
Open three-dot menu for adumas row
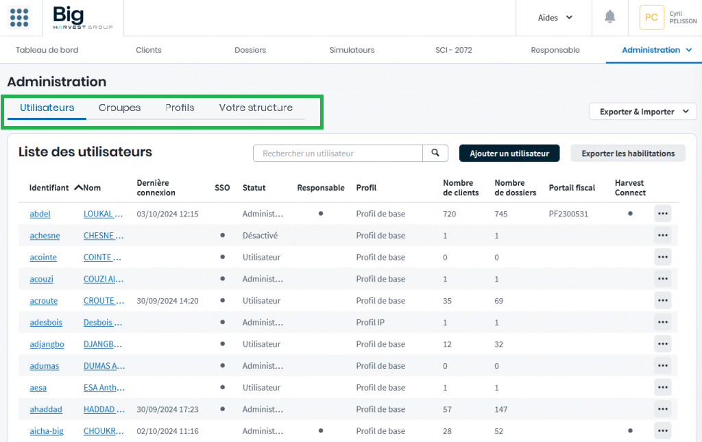point(662,366)
